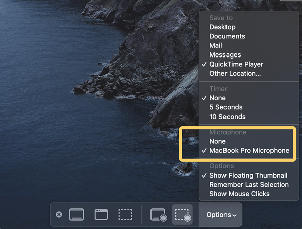Image resolution: width=302 pixels, height=229 pixels.
Task: Choose Messages as save destination
Action: tap(249, 55)
